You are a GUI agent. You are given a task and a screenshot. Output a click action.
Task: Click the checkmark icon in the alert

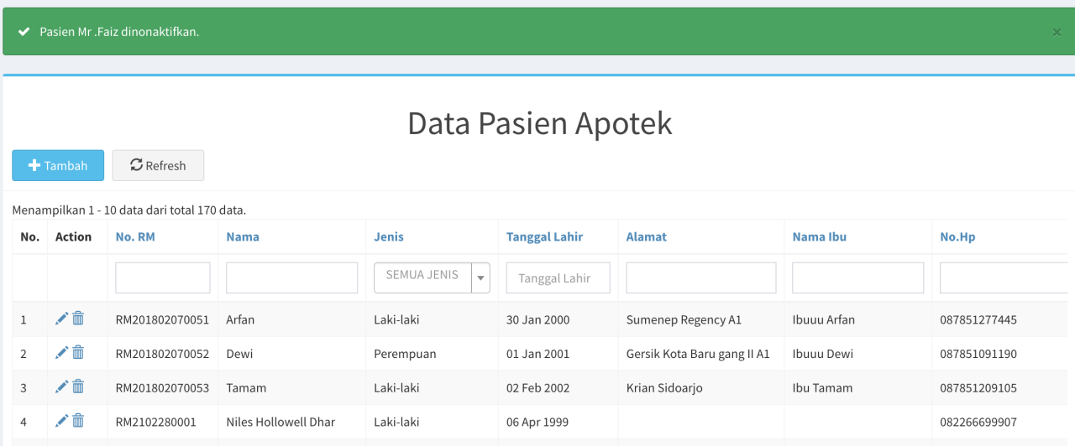coord(24,32)
